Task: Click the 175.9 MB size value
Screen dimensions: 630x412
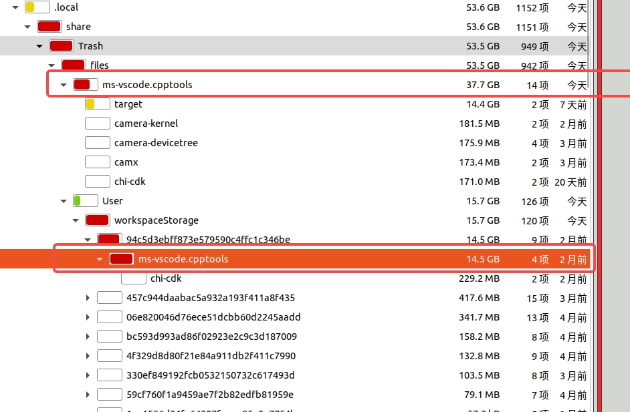Action: point(480,143)
